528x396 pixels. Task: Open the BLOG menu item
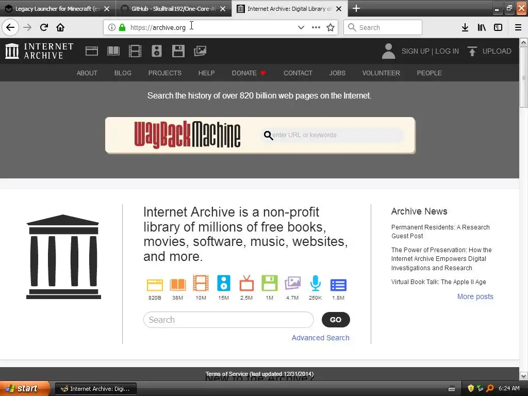pyautogui.click(x=123, y=73)
